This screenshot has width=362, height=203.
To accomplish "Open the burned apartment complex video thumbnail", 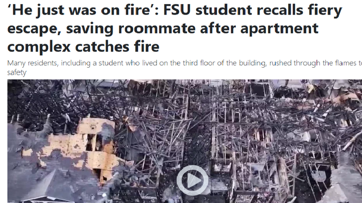I will [185, 141].
